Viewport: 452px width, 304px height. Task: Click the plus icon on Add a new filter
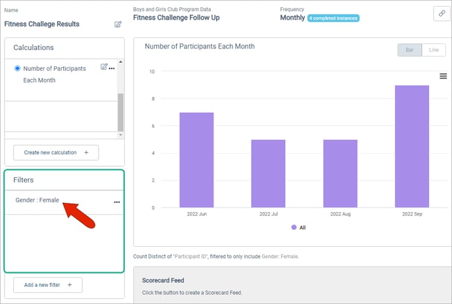(x=70, y=285)
